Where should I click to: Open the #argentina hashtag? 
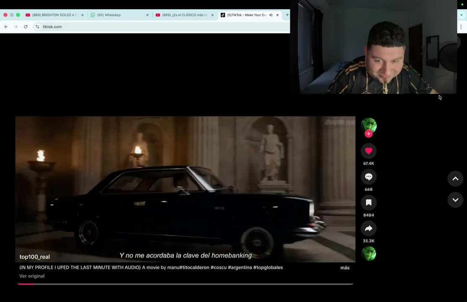[240, 268]
